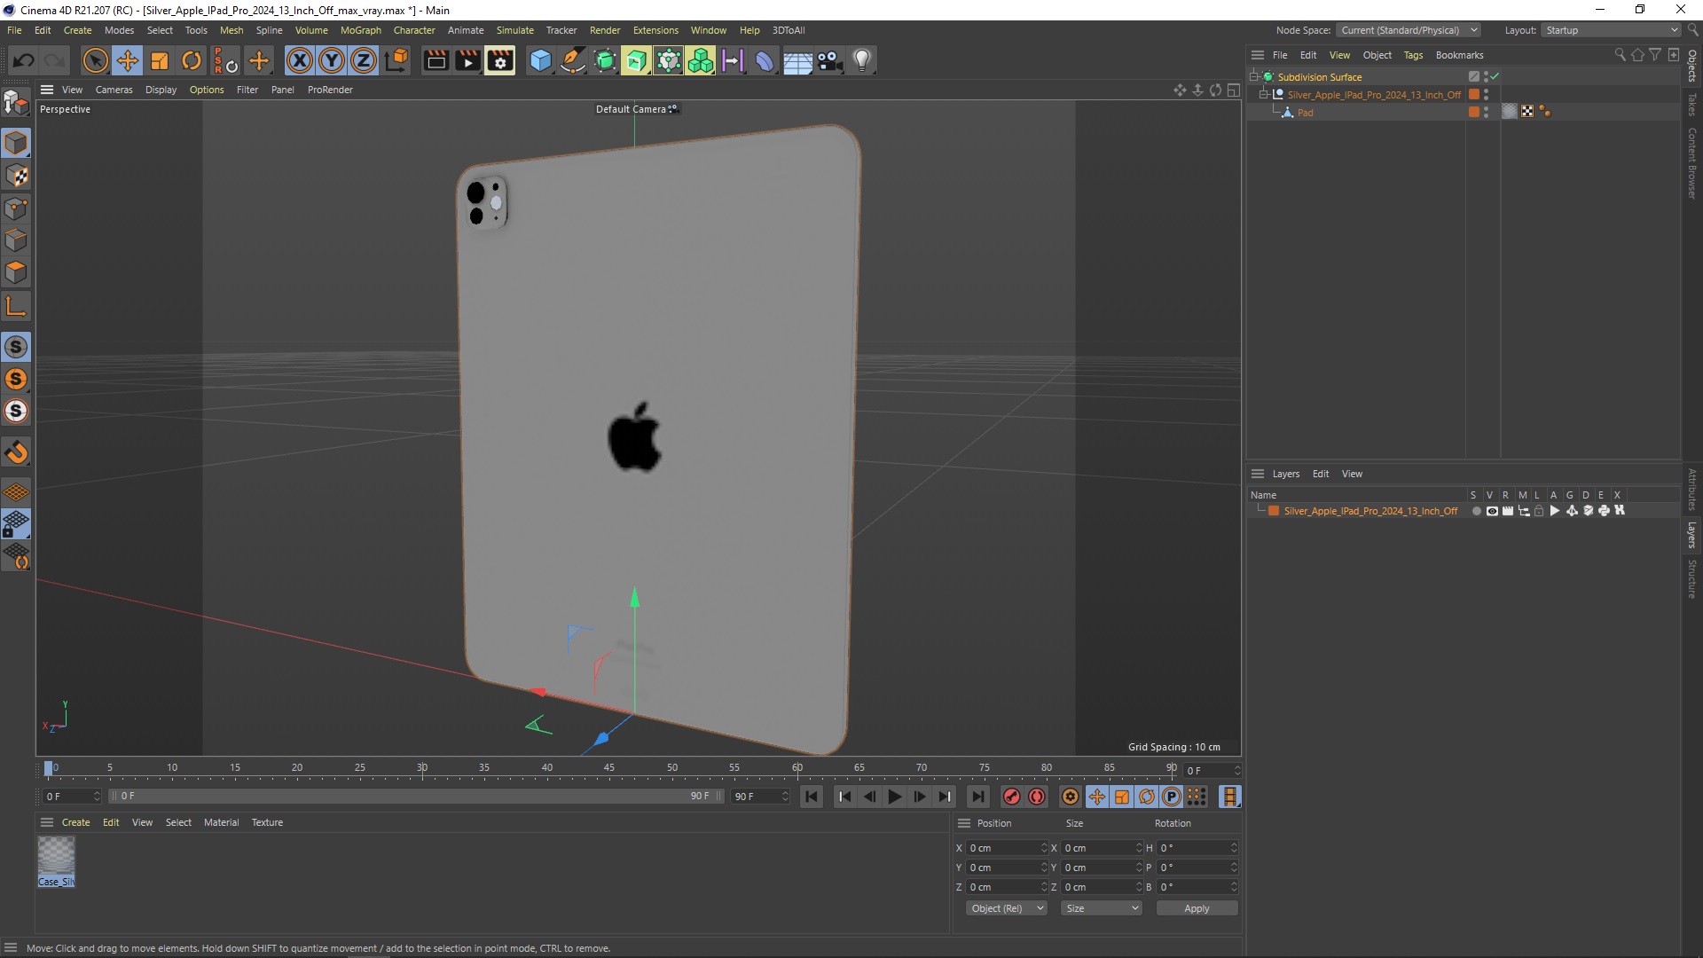The image size is (1703, 958).
Task: Open the MoGraph menu
Action: pyautogui.click(x=361, y=30)
